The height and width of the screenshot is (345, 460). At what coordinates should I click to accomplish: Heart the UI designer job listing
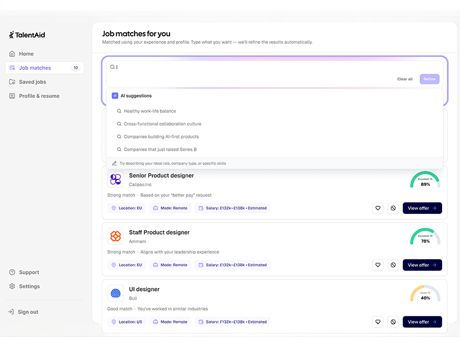click(x=378, y=322)
